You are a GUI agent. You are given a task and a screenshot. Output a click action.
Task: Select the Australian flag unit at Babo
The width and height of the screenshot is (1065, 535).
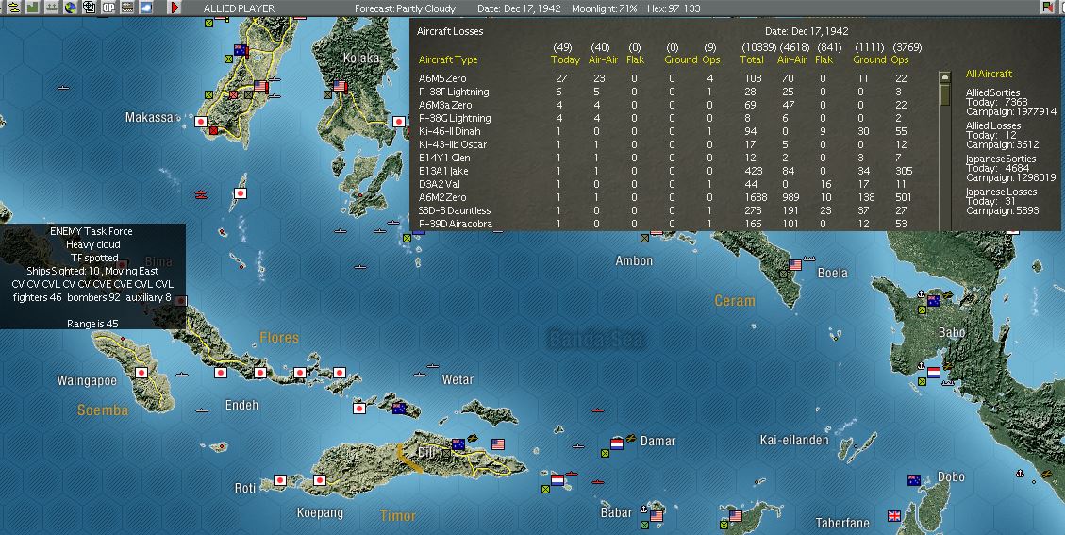coord(934,300)
